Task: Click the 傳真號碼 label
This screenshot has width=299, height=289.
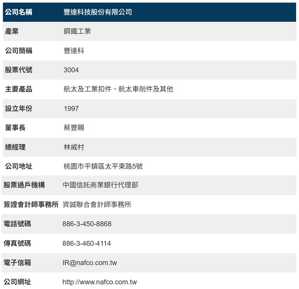Action: (x=17, y=243)
